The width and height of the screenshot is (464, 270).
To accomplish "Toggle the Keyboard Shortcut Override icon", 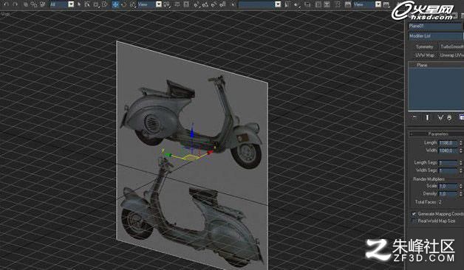I will (x=186, y=4).
